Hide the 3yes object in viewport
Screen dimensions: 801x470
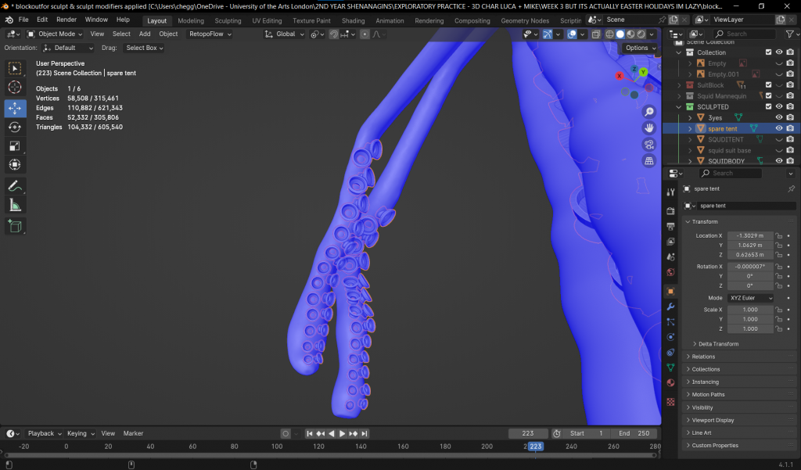click(779, 117)
